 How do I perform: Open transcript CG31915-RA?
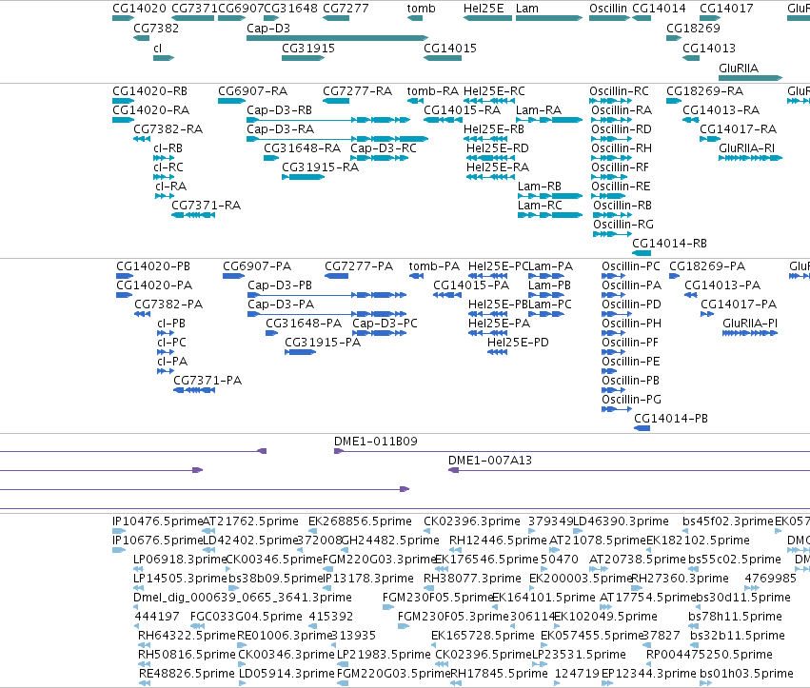pos(304,177)
